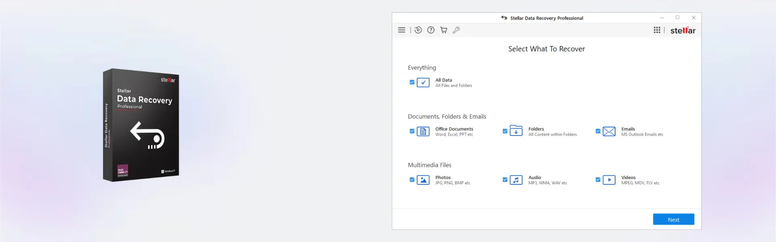Click the Next button
The width and height of the screenshot is (776, 242).
point(674,219)
